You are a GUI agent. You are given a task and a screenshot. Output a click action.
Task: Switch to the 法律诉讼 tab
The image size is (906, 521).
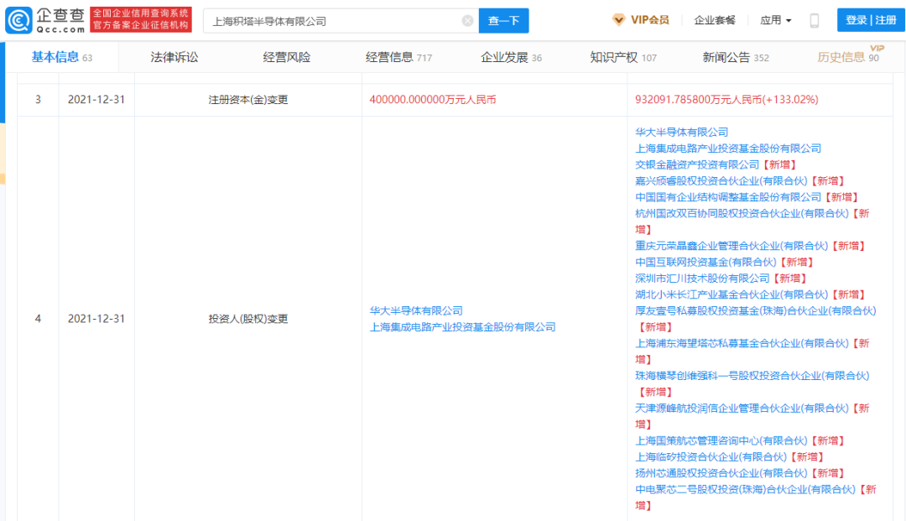click(174, 57)
